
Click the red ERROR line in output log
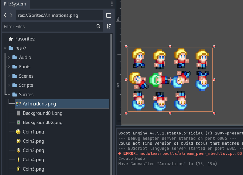(180, 153)
